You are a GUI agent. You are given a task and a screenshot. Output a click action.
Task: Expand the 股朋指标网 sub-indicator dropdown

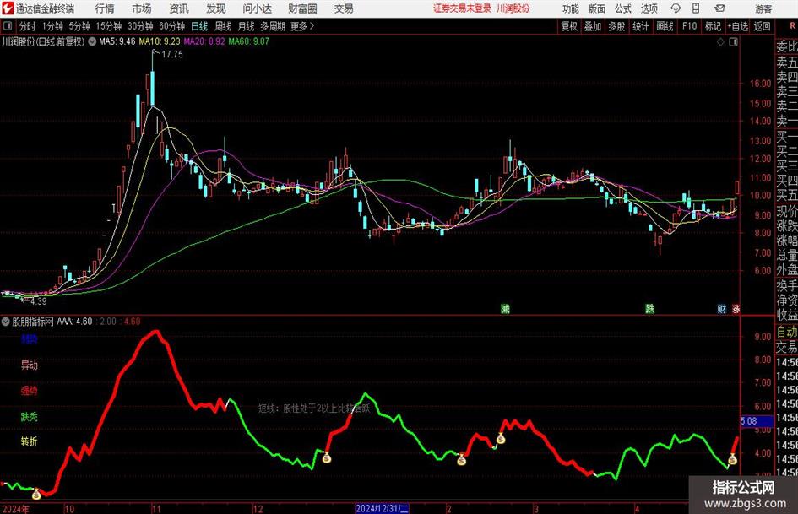[6, 321]
